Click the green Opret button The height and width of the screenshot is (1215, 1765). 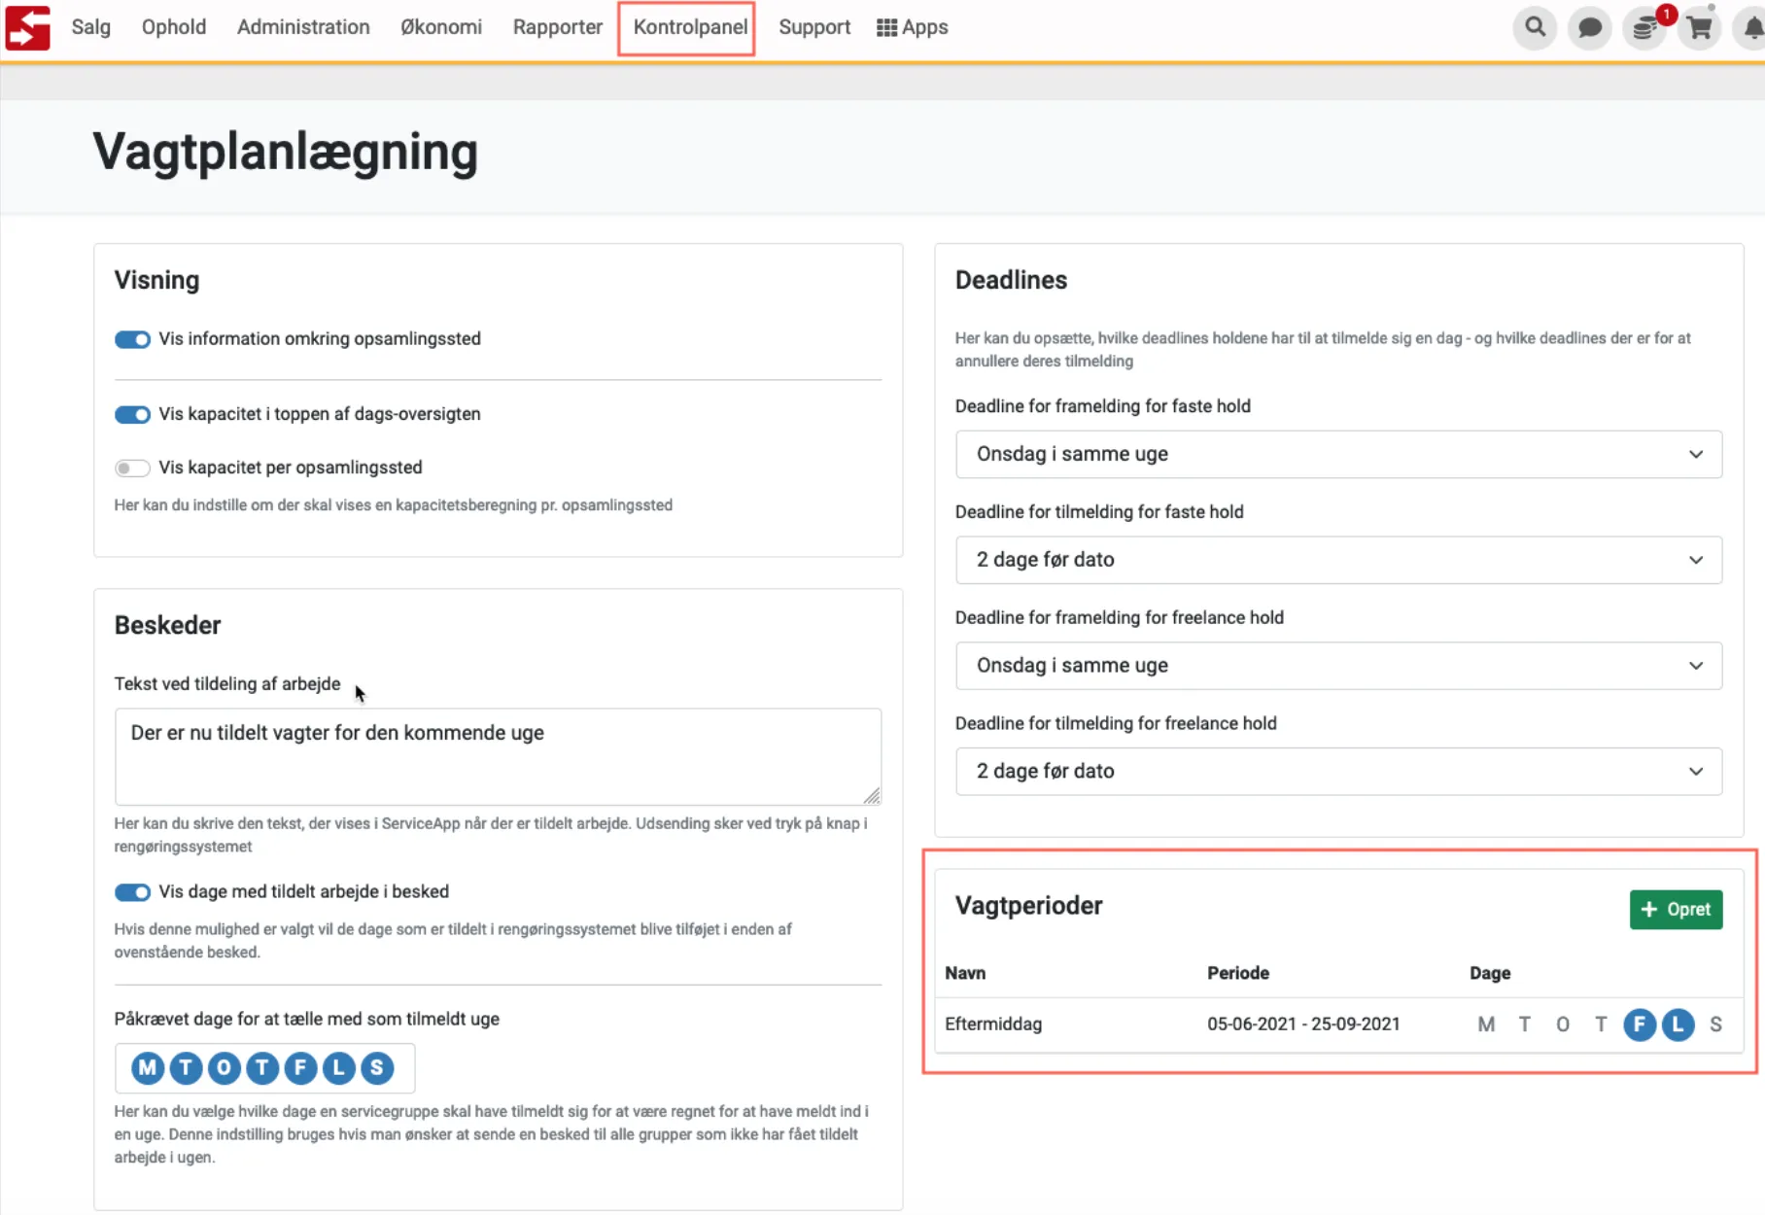(1676, 910)
